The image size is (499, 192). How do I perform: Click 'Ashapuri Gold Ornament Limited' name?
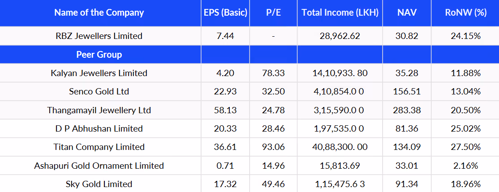point(99,166)
